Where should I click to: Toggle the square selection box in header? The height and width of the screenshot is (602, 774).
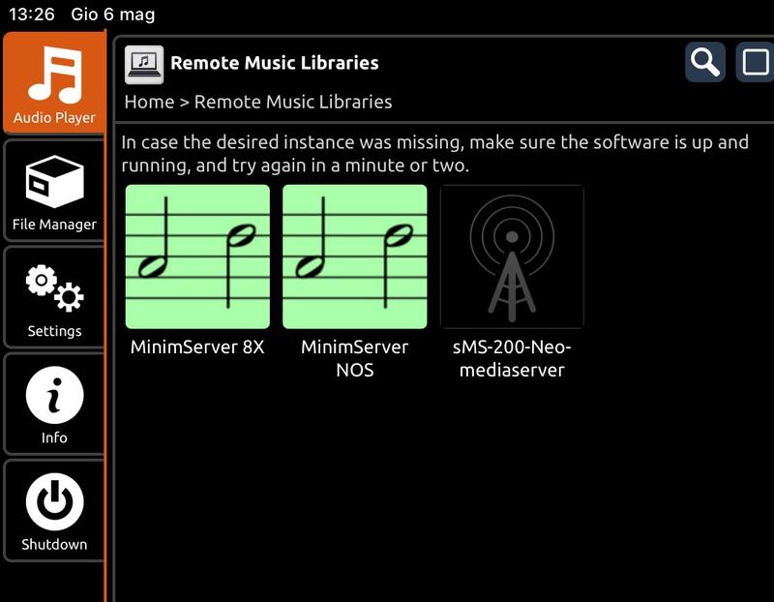[x=754, y=63]
